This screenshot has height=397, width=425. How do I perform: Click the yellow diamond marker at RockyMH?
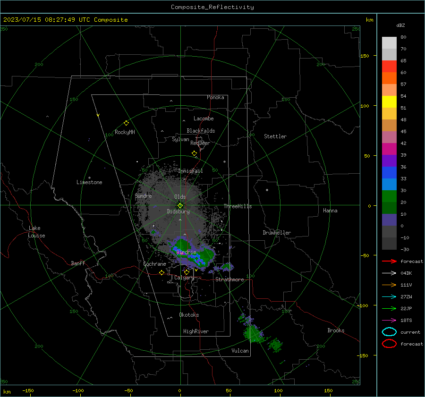pos(126,123)
